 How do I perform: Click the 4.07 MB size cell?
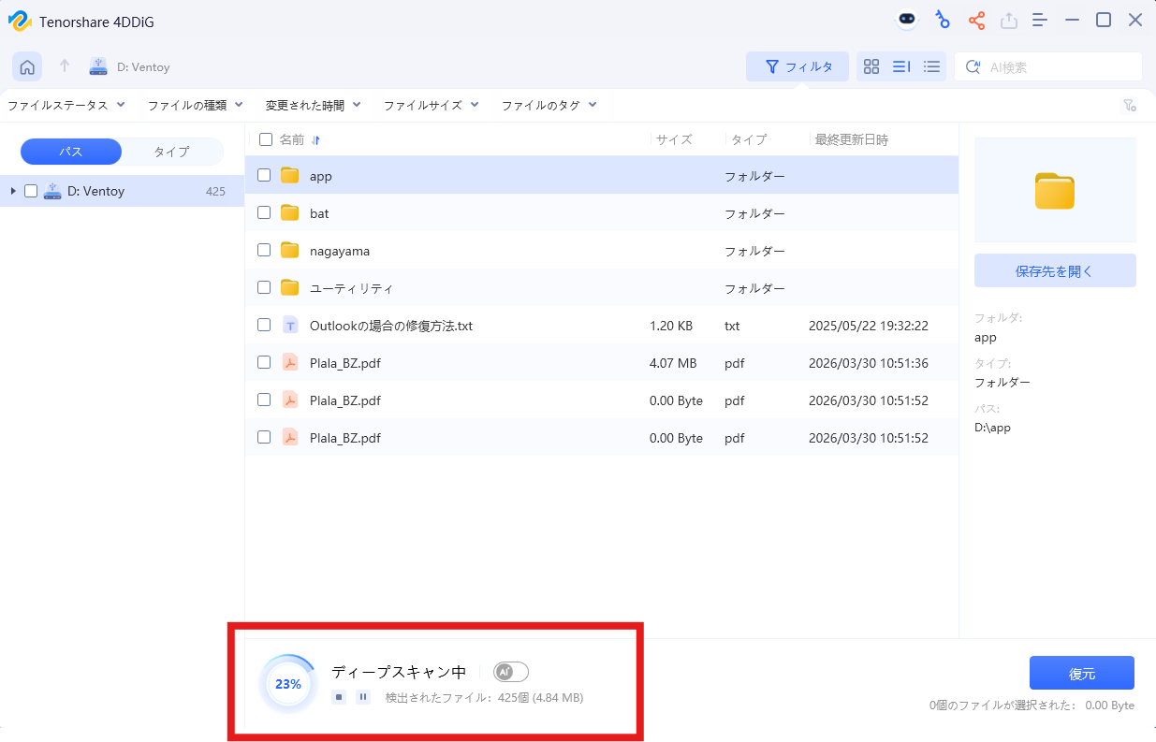[x=673, y=363]
